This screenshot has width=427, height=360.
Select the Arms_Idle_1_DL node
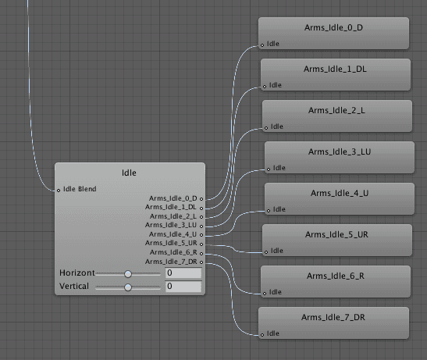336,75
